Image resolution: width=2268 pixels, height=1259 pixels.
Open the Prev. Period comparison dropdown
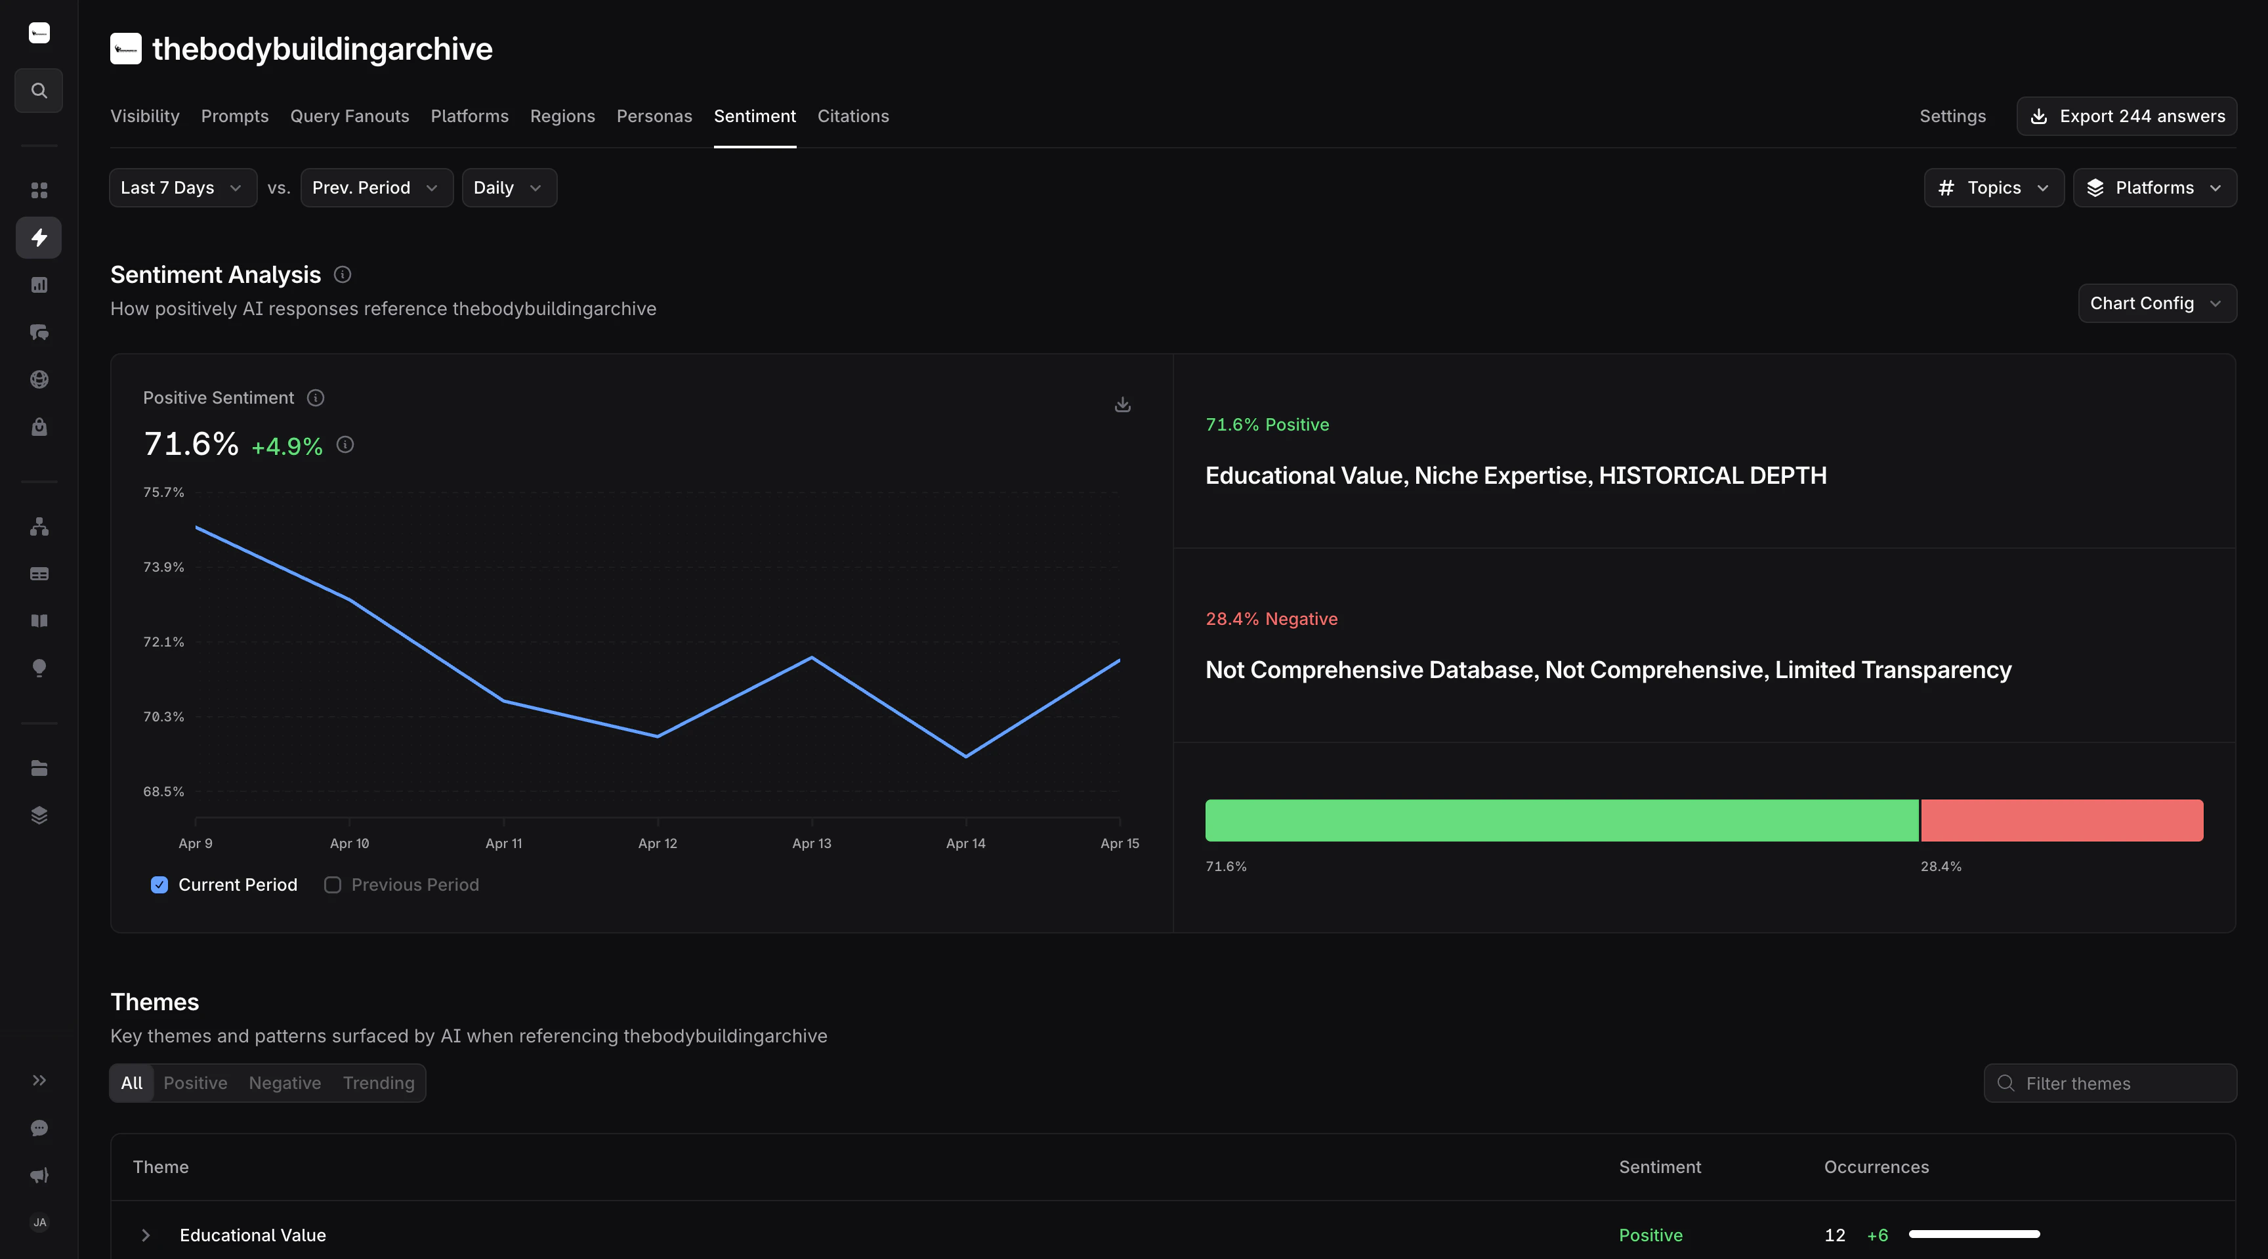[377, 188]
